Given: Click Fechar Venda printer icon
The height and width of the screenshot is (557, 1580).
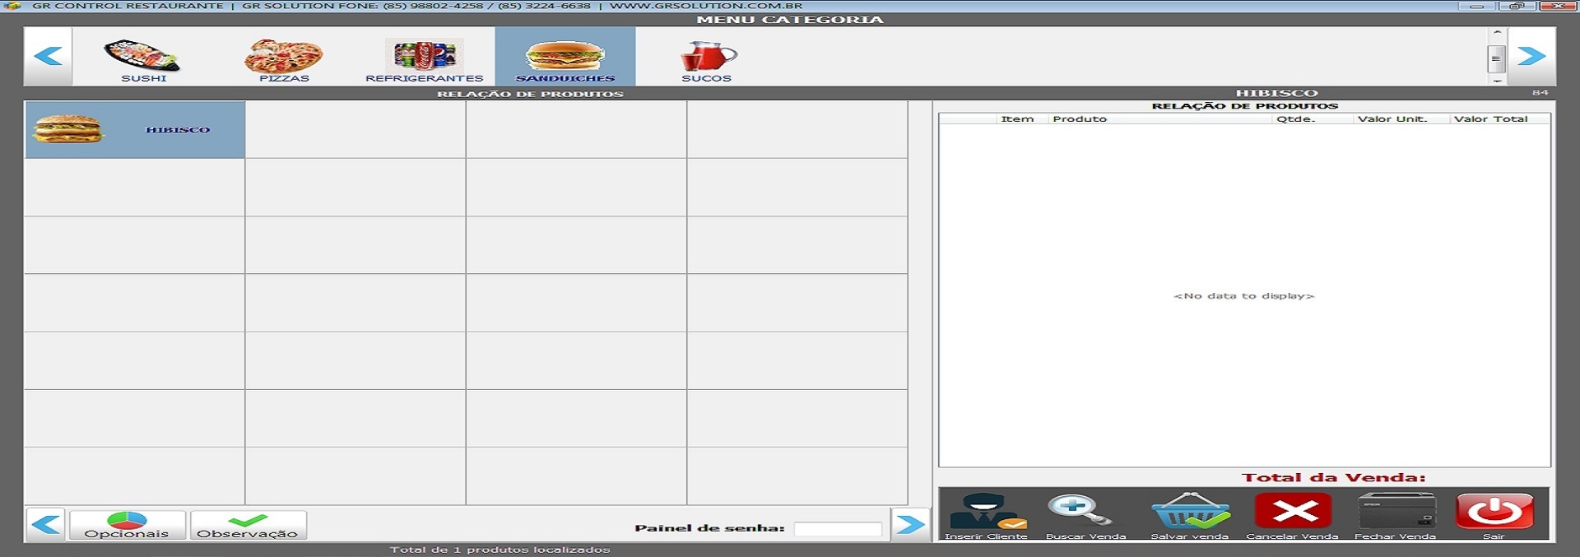Looking at the screenshot, I should [1396, 512].
